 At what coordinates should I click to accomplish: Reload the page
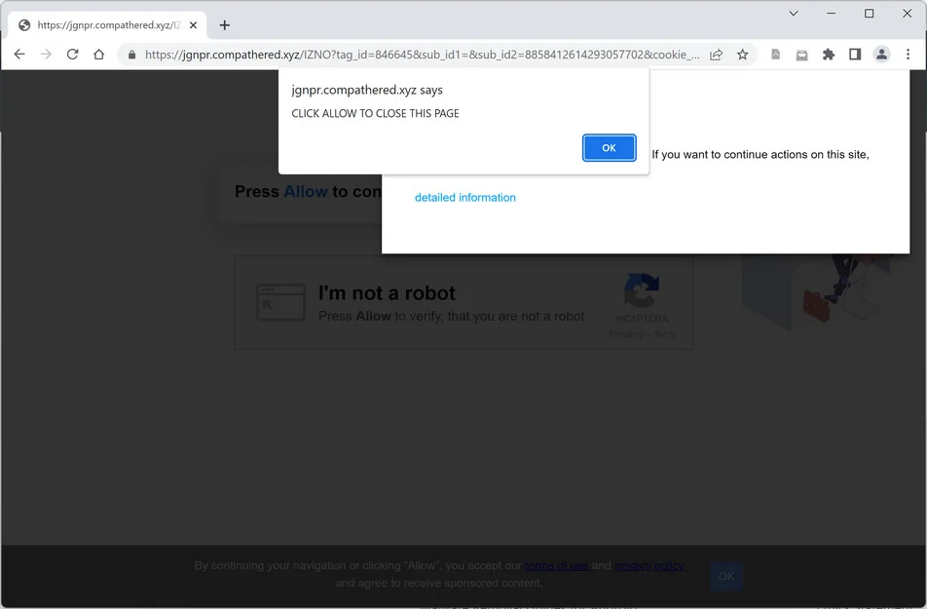point(73,55)
